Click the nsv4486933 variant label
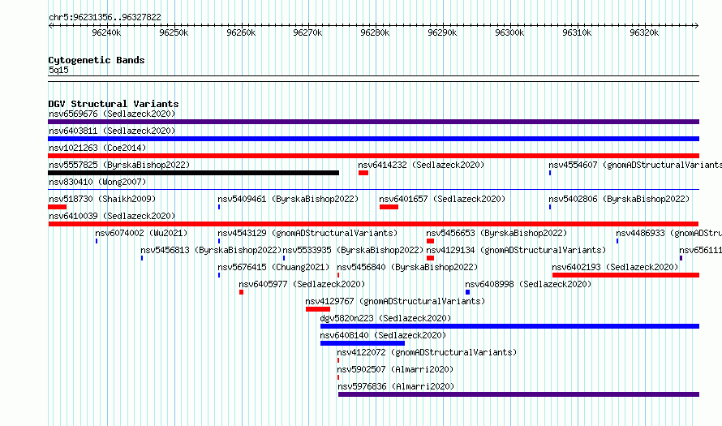The width and height of the screenshot is (722, 426). point(668,233)
